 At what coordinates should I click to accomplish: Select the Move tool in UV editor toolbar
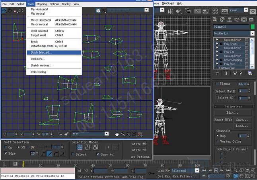tap(4, 11)
